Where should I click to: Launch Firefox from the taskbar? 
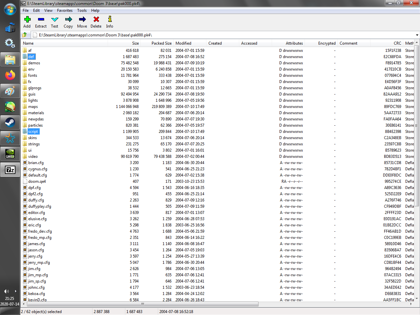[10, 75]
